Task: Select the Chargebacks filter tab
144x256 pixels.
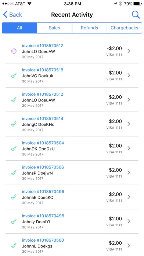Action: click(x=125, y=28)
